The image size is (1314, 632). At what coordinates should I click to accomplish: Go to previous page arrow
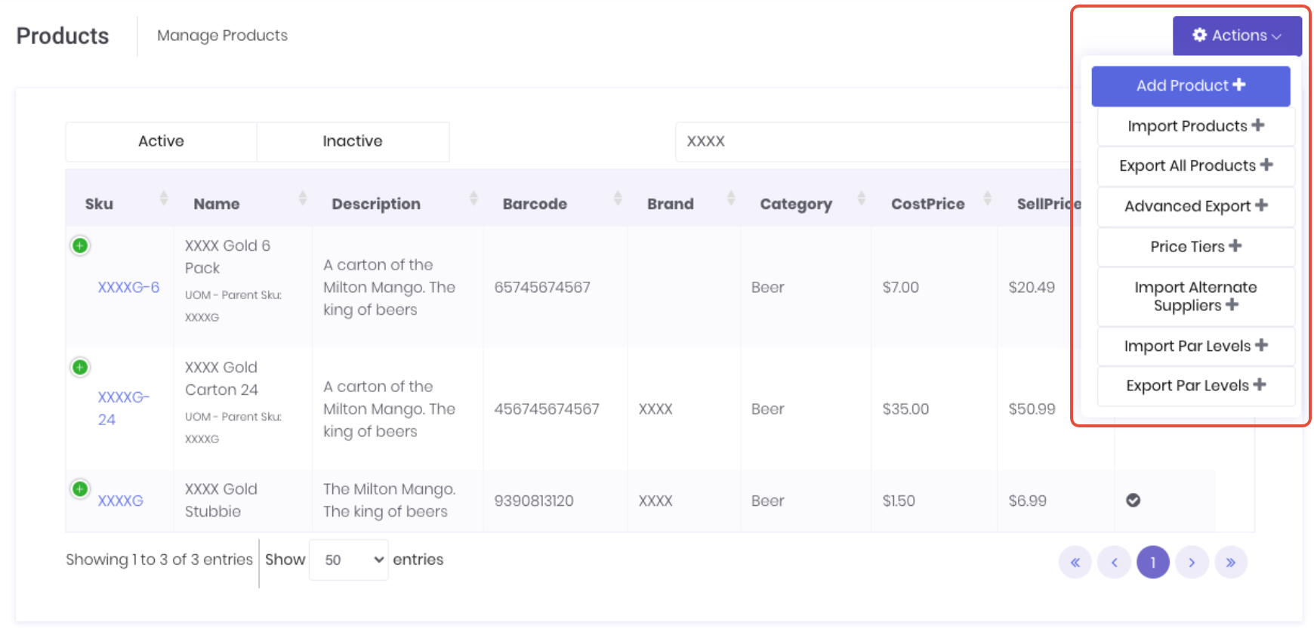pyautogui.click(x=1114, y=563)
